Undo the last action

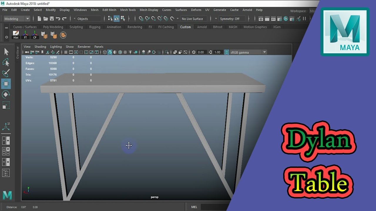(x=58, y=19)
